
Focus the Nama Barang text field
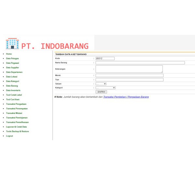pos(140,63)
